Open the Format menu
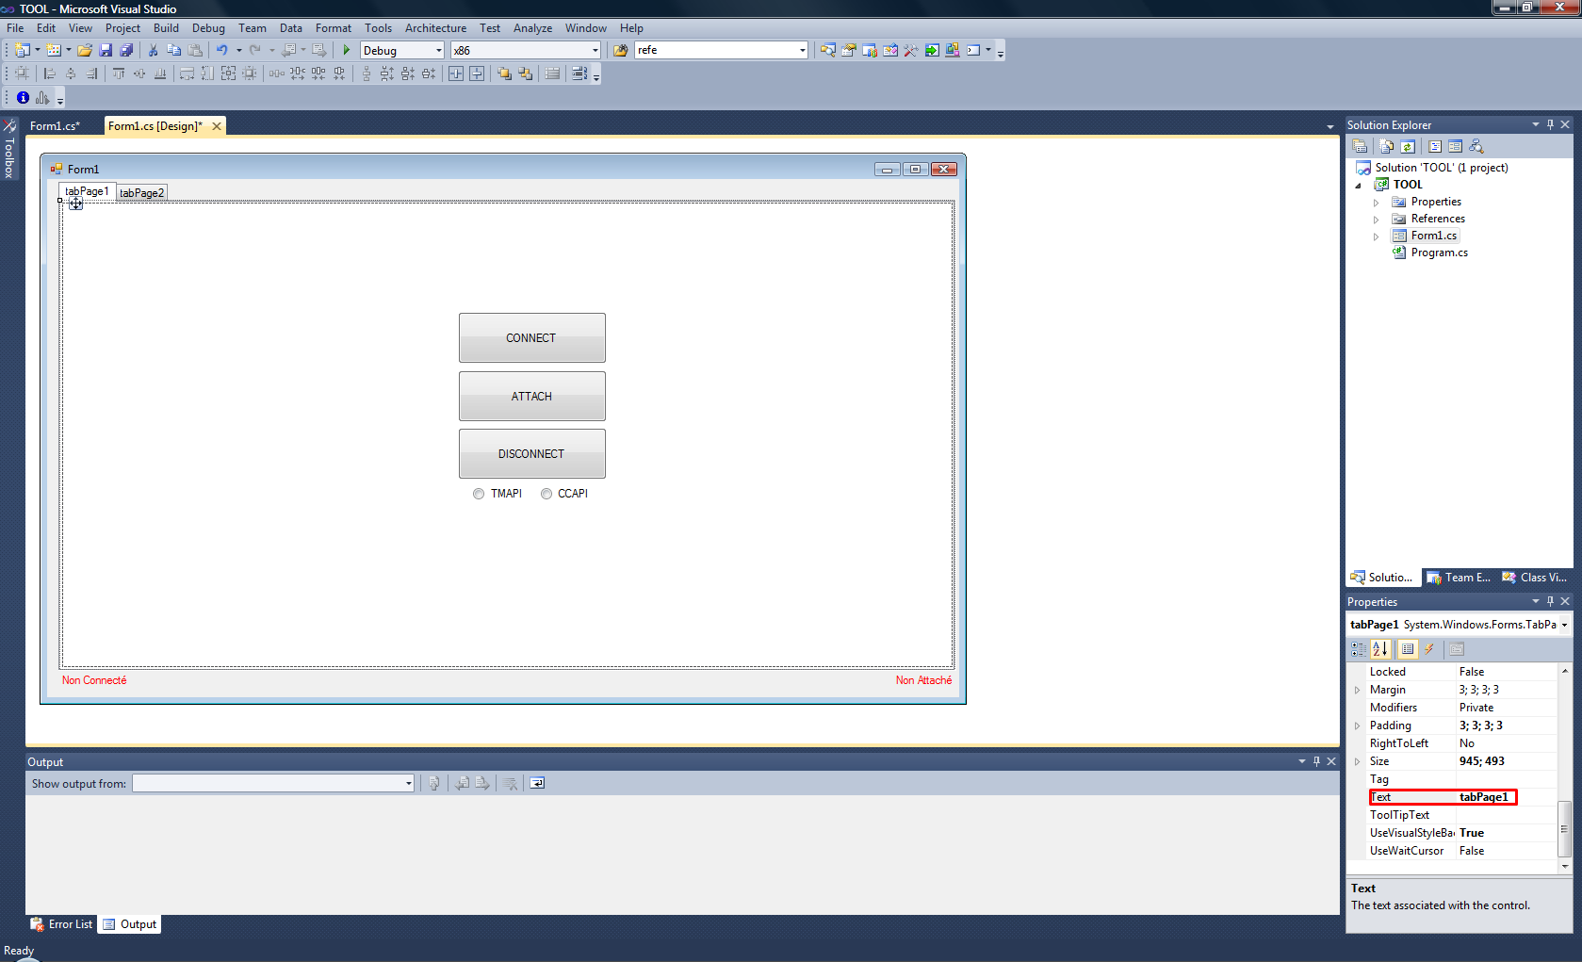The image size is (1582, 962). point(334,28)
